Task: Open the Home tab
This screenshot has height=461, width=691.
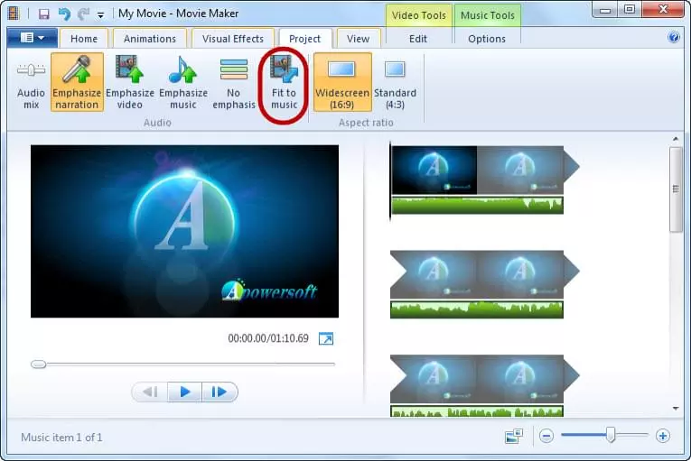Action: tap(84, 39)
